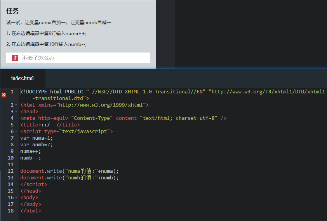This screenshot has height=221, width=327.
Task: Collapse the html tag fold arrow on line 2
Action: (16, 105)
